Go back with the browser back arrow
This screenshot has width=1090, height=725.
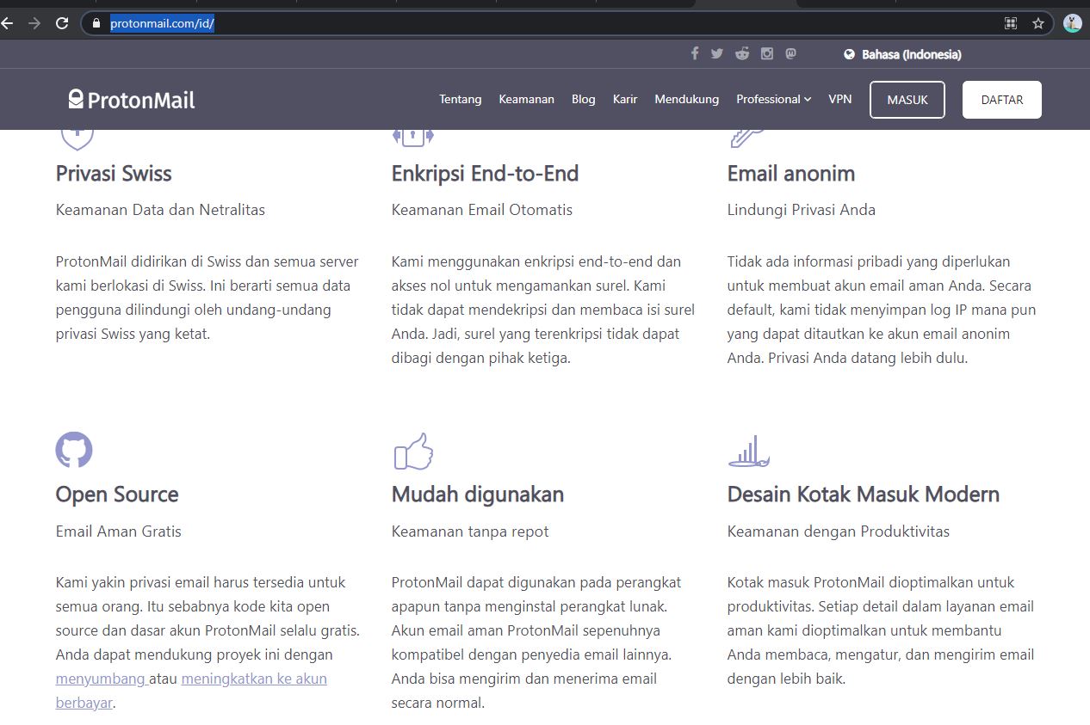tap(7, 23)
